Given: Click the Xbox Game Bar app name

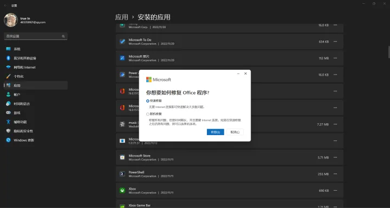Looking at the screenshot, I should [140, 205].
